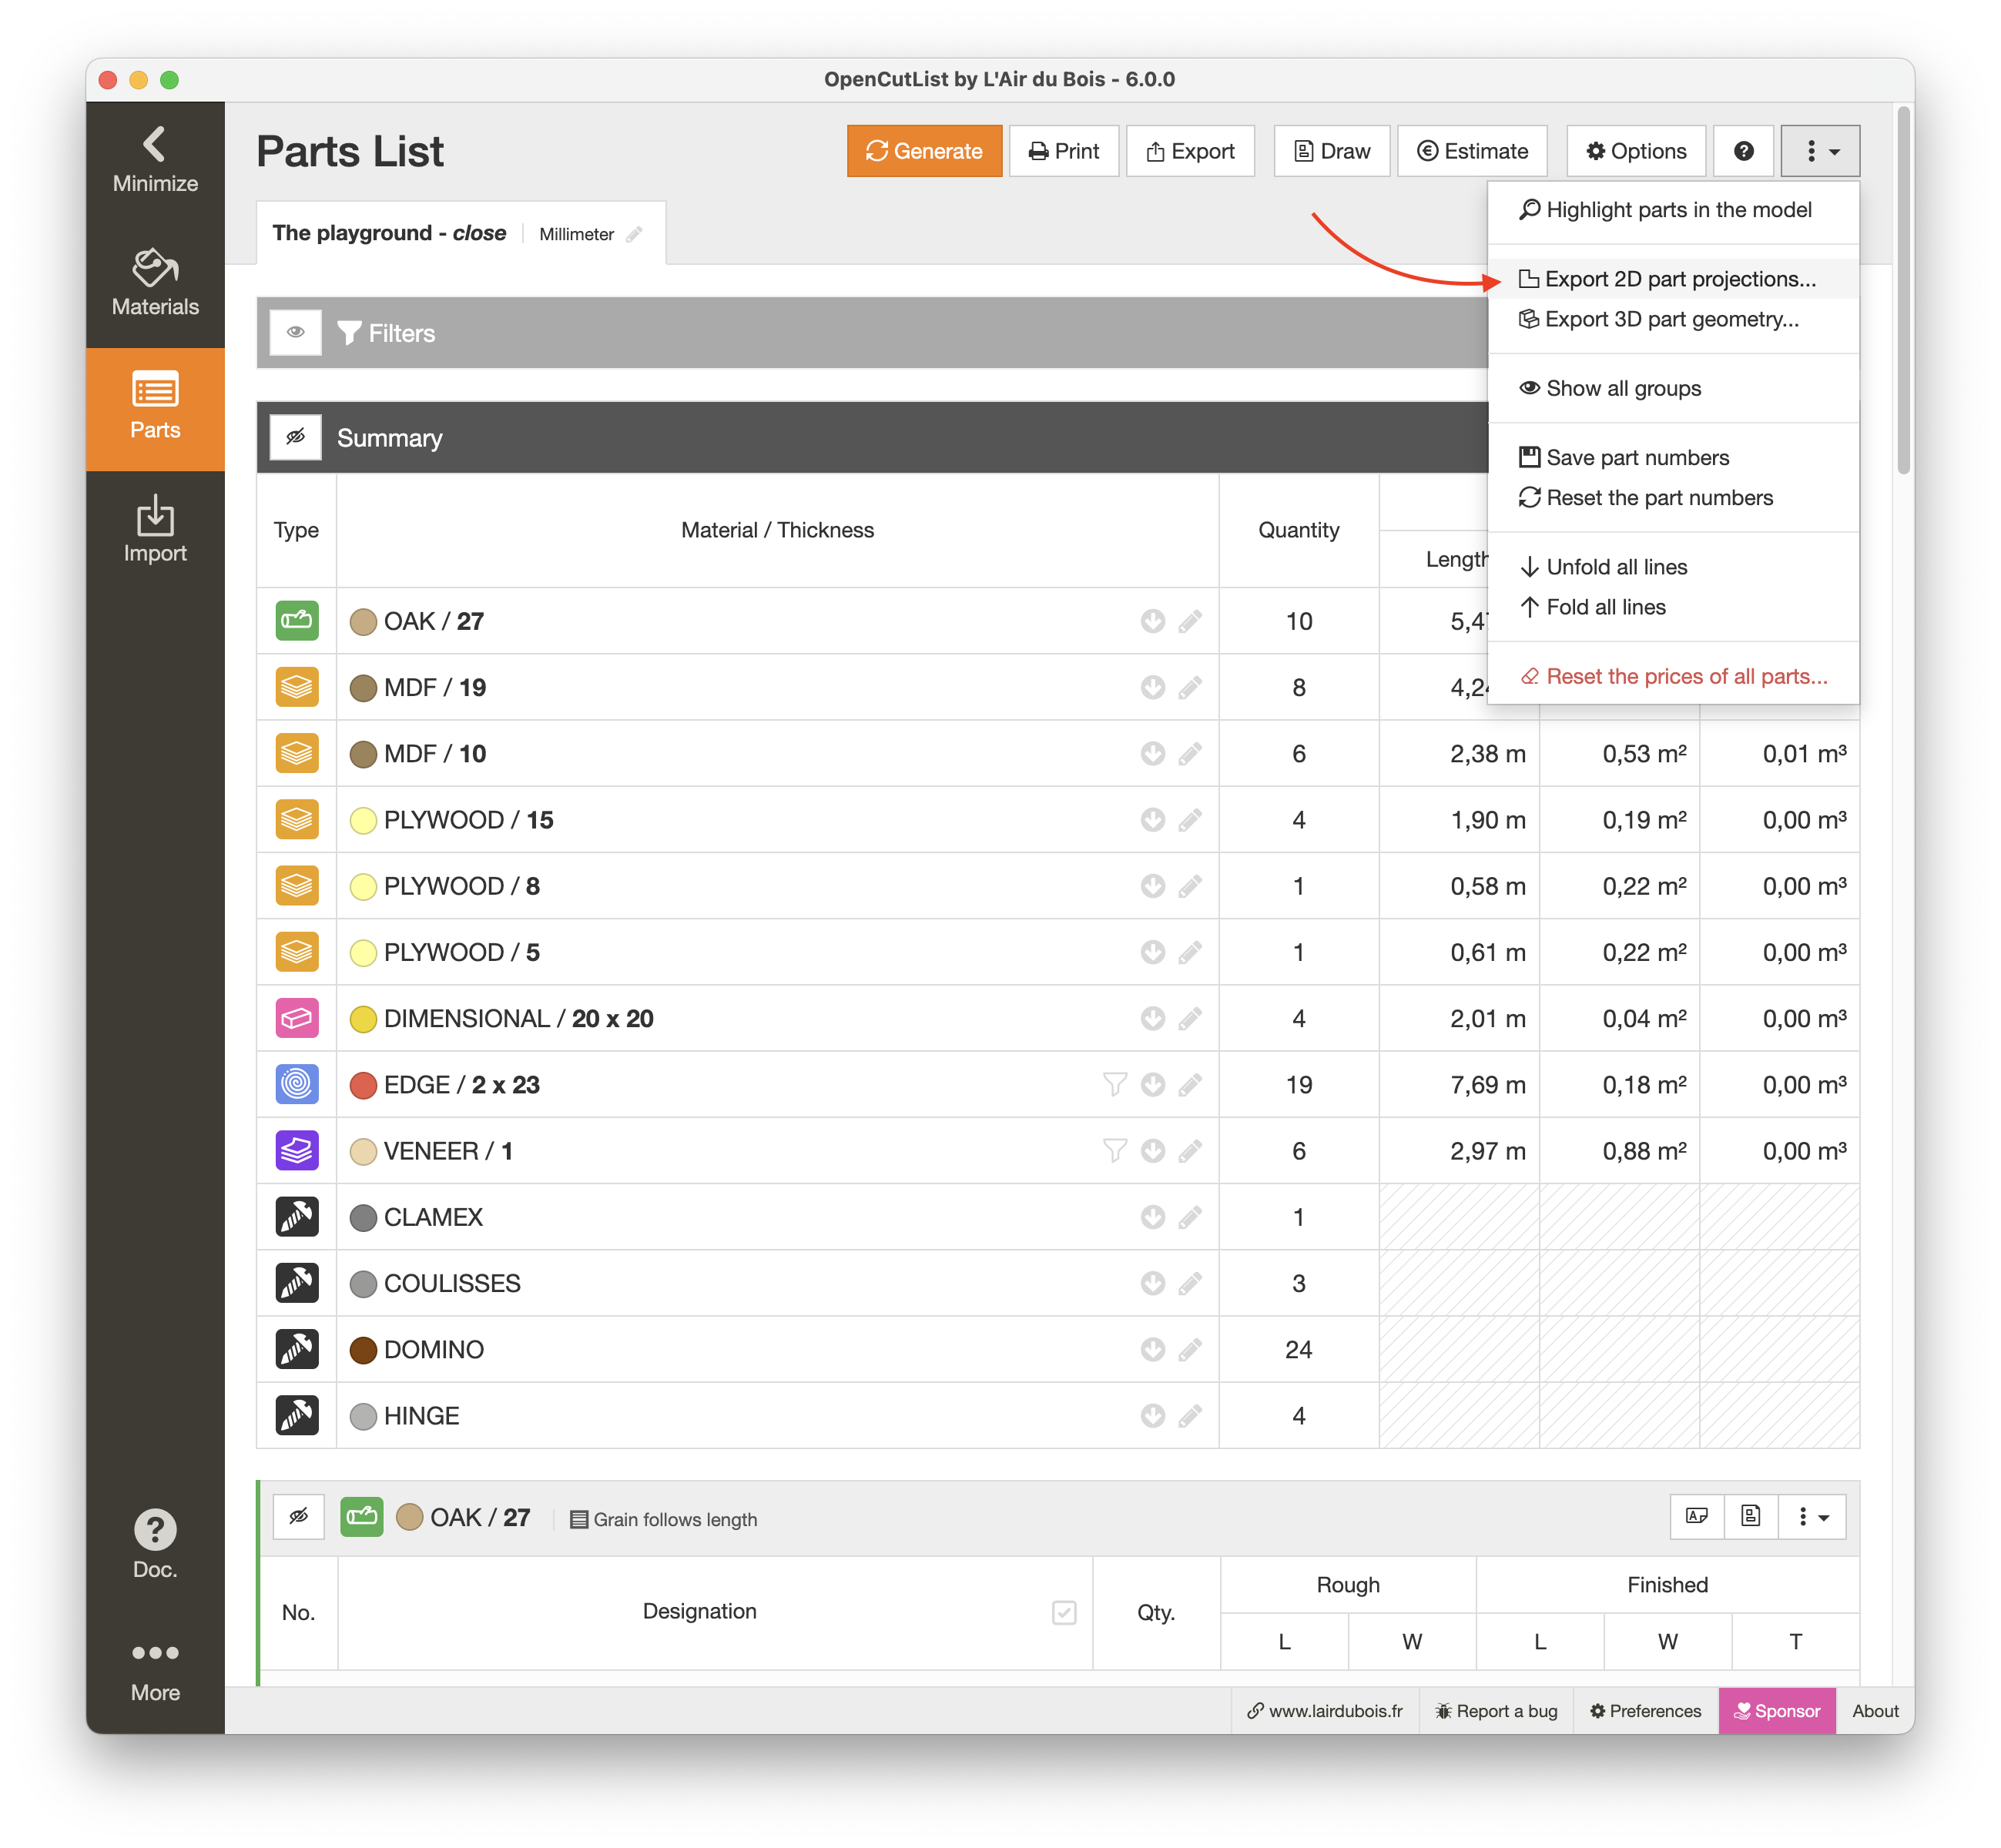
Task: Select Fold all lines
Action: (1673, 607)
